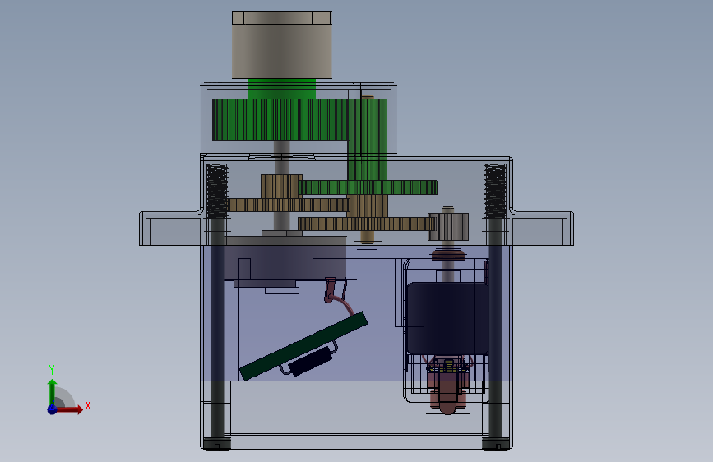
Task: Select the red wire connector near potentiometer
Action: point(331,290)
